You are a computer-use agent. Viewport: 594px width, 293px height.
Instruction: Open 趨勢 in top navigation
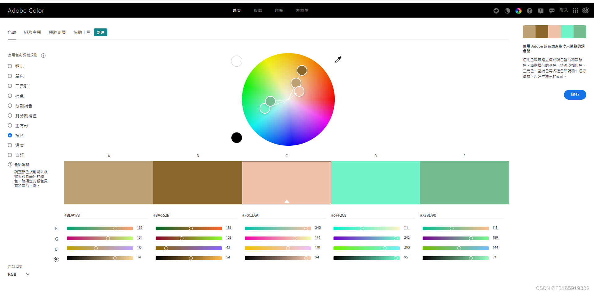tap(279, 11)
